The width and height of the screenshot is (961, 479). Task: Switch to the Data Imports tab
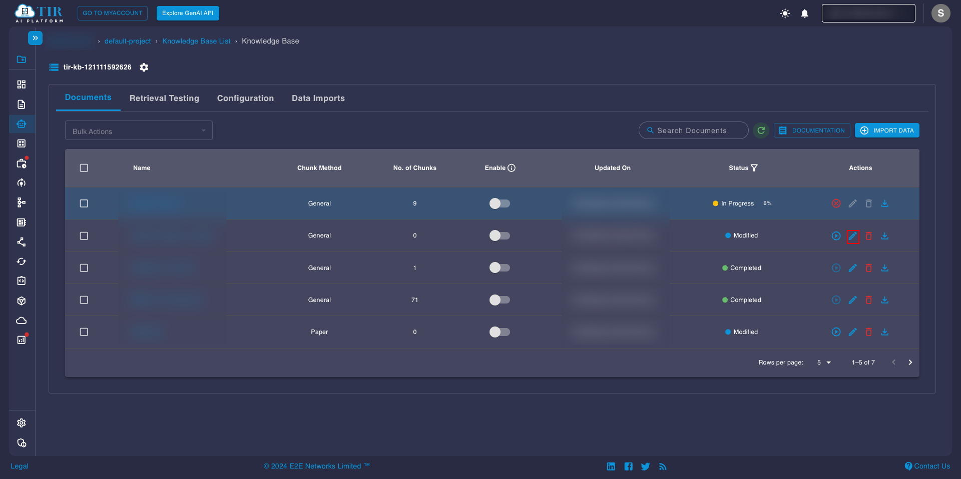[x=318, y=98]
